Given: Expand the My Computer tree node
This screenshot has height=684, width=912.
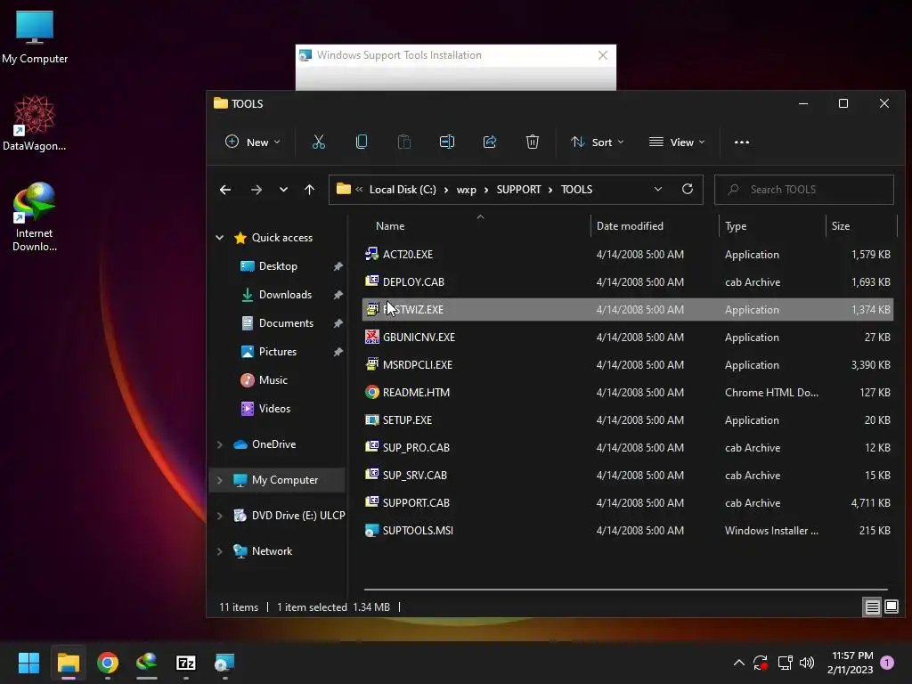Looking at the screenshot, I should tap(220, 480).
